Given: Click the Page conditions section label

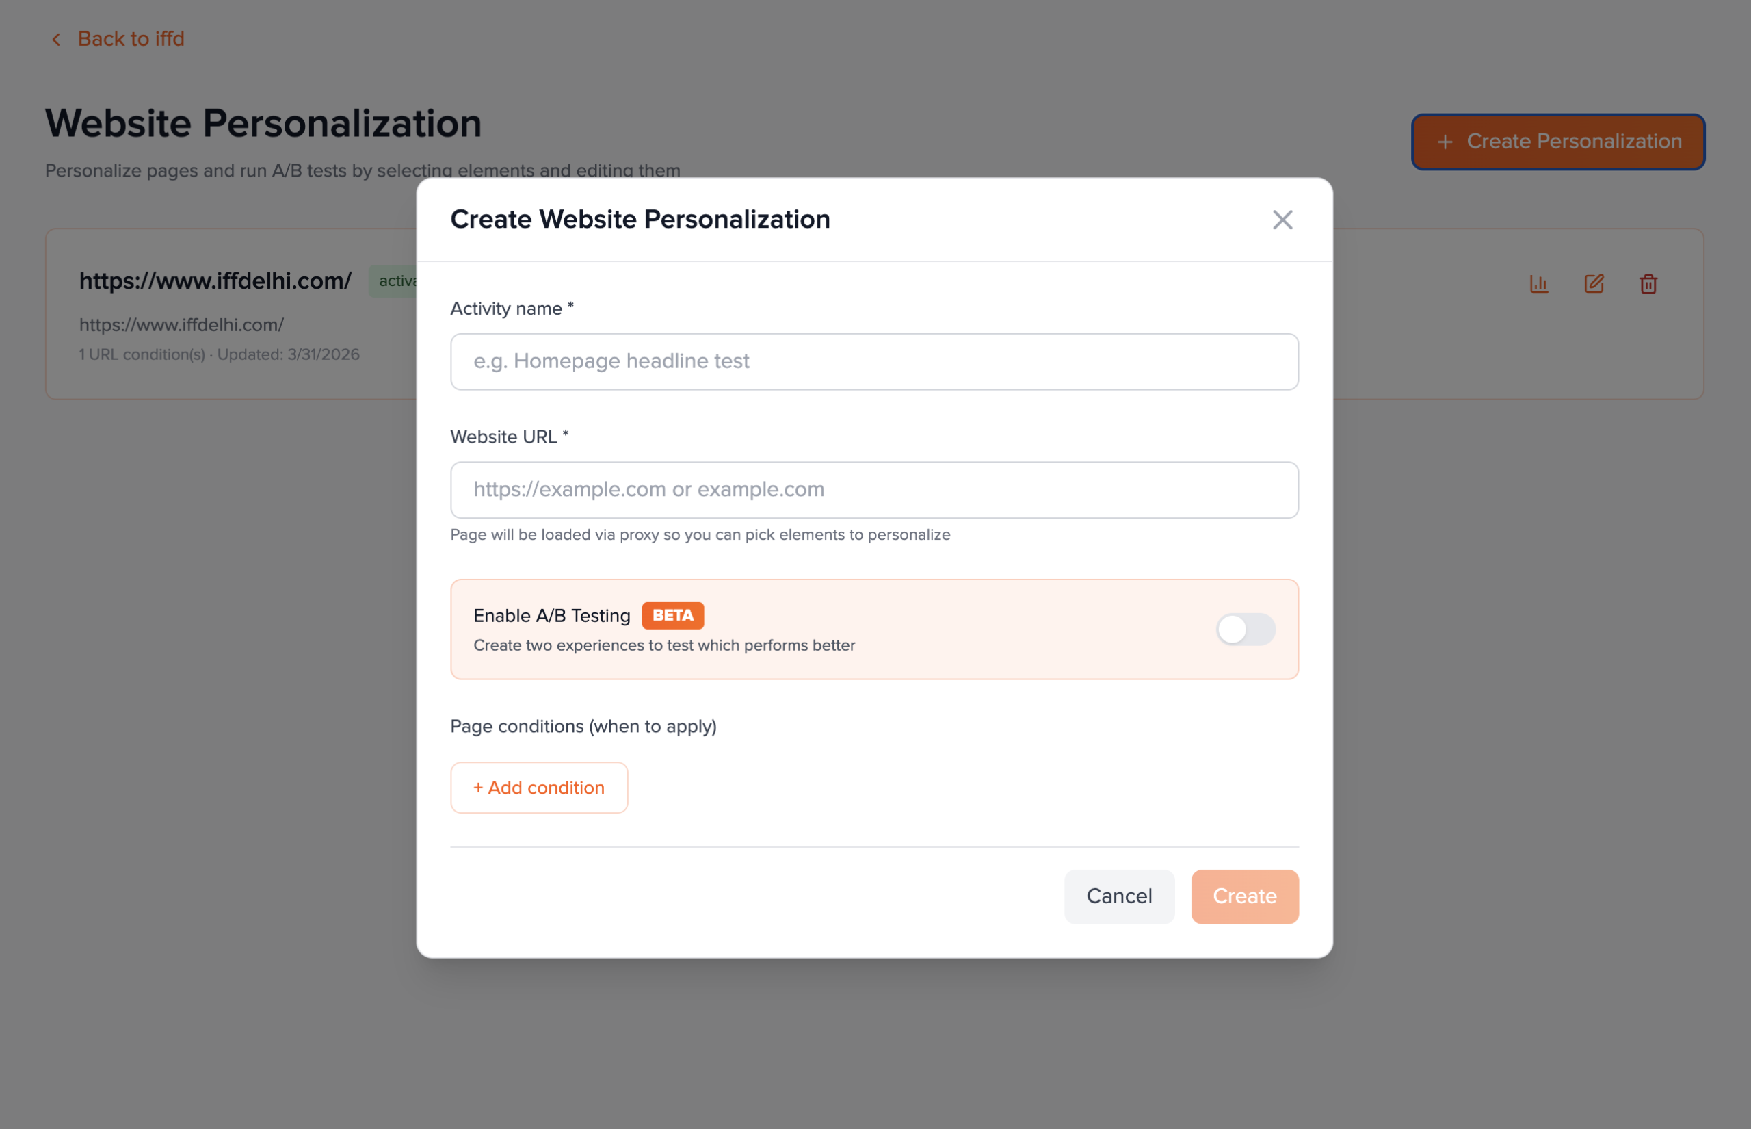Looking at the screenshot, I should [583, 727].
